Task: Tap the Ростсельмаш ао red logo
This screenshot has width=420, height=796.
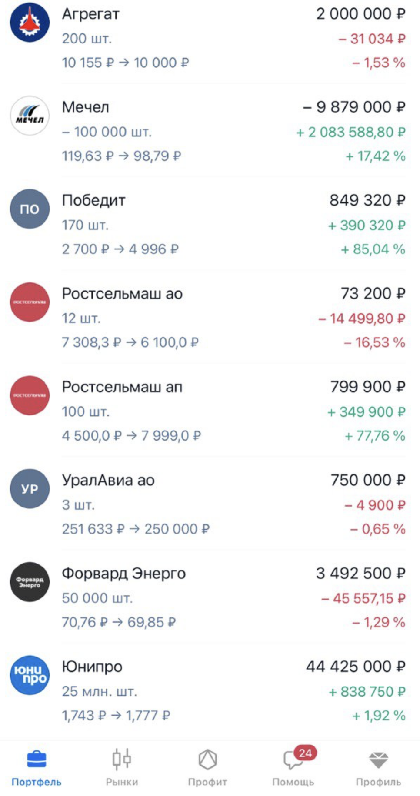Action: click(x=30, y=302)
